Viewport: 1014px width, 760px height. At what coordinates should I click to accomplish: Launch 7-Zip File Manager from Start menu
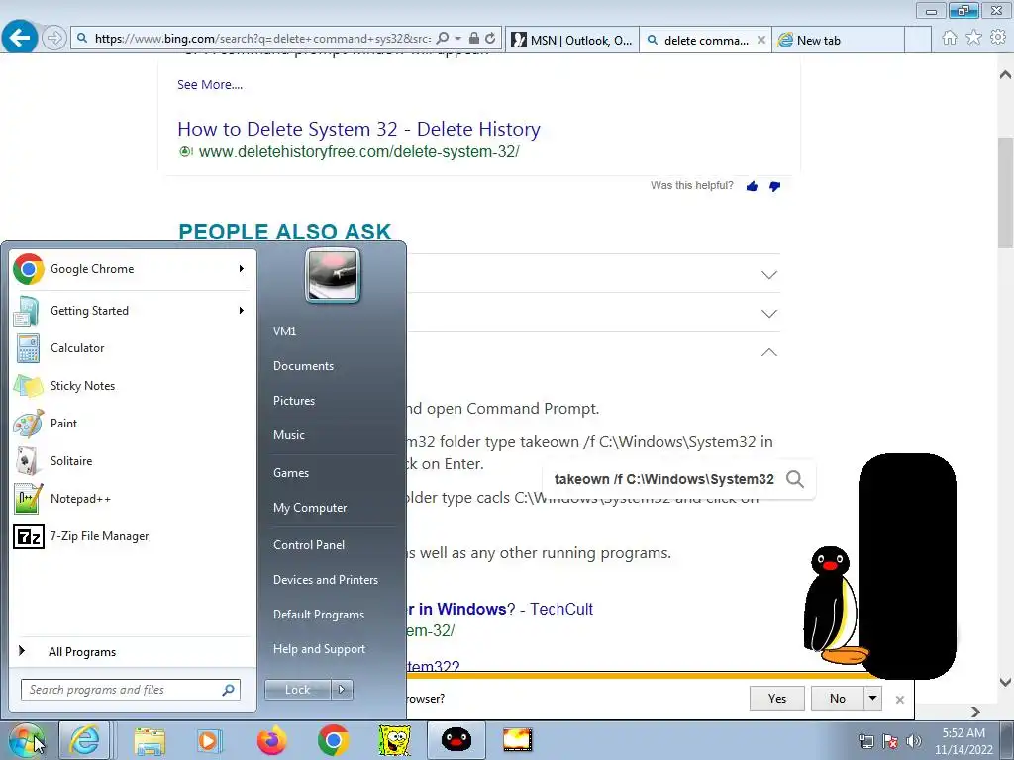(132, 536)
